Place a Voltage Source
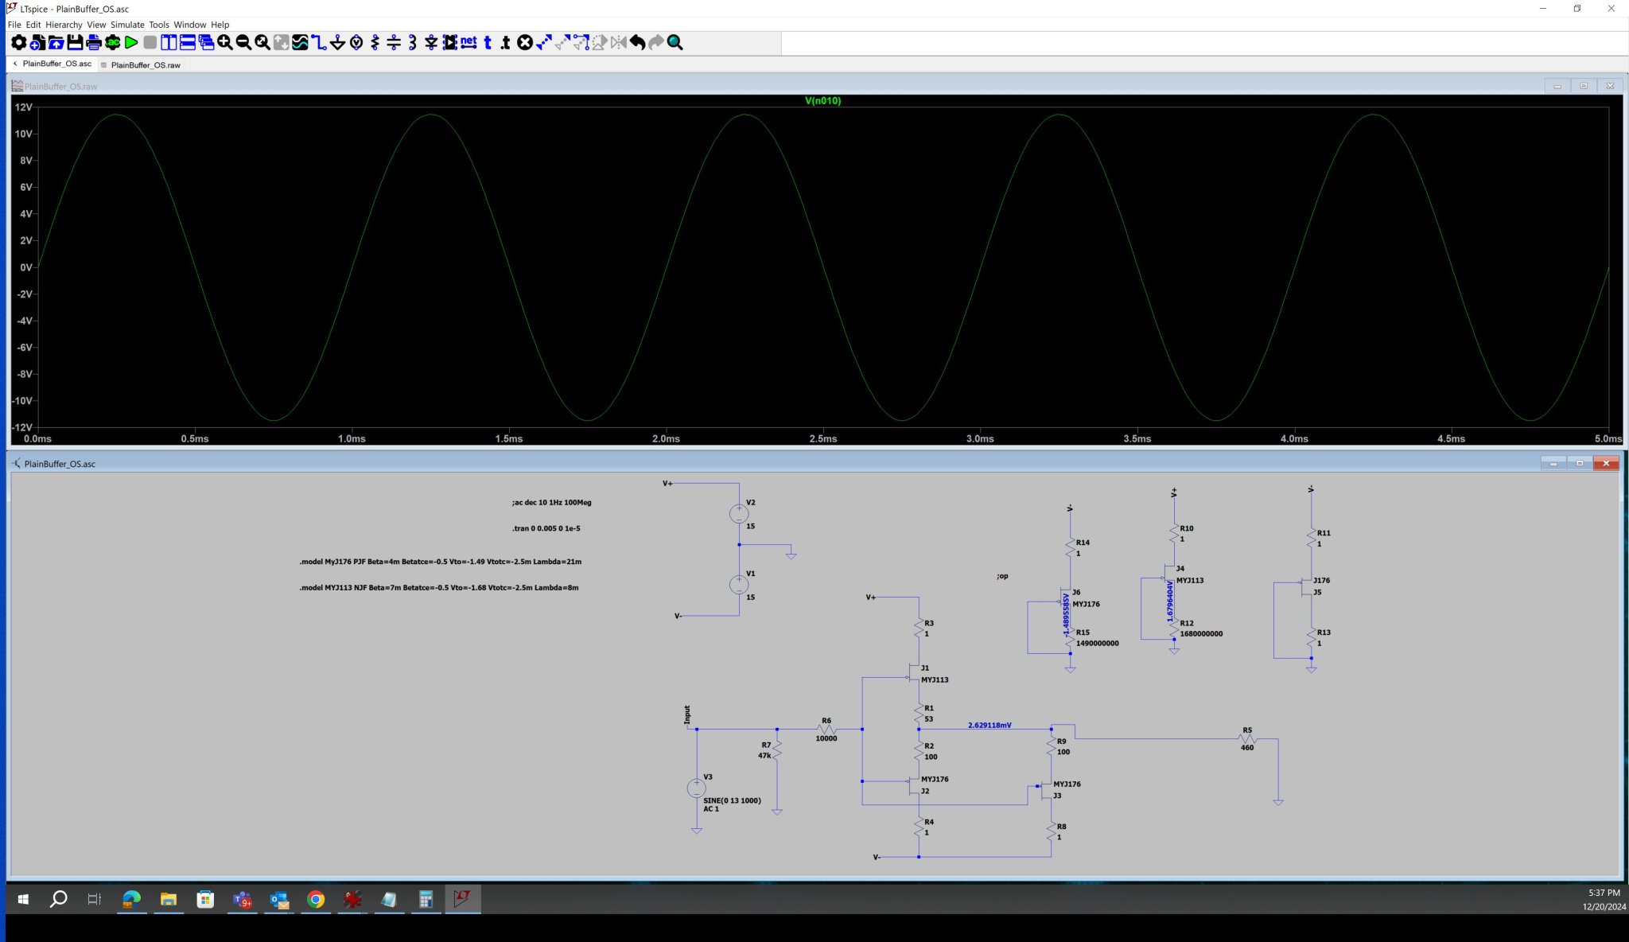Image resolution: width=1629 pixels, height=942 pixels. [356, 43]
